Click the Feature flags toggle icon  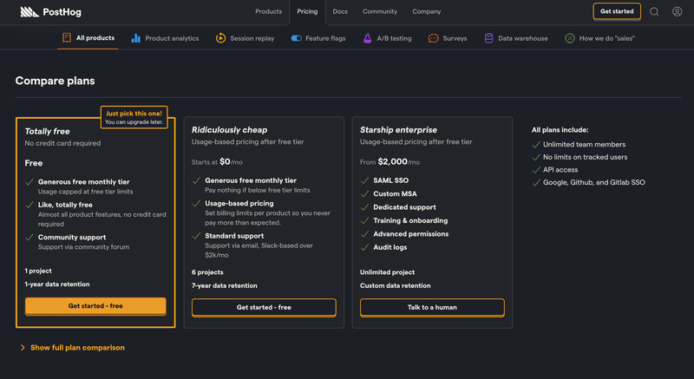pos(296,38)
